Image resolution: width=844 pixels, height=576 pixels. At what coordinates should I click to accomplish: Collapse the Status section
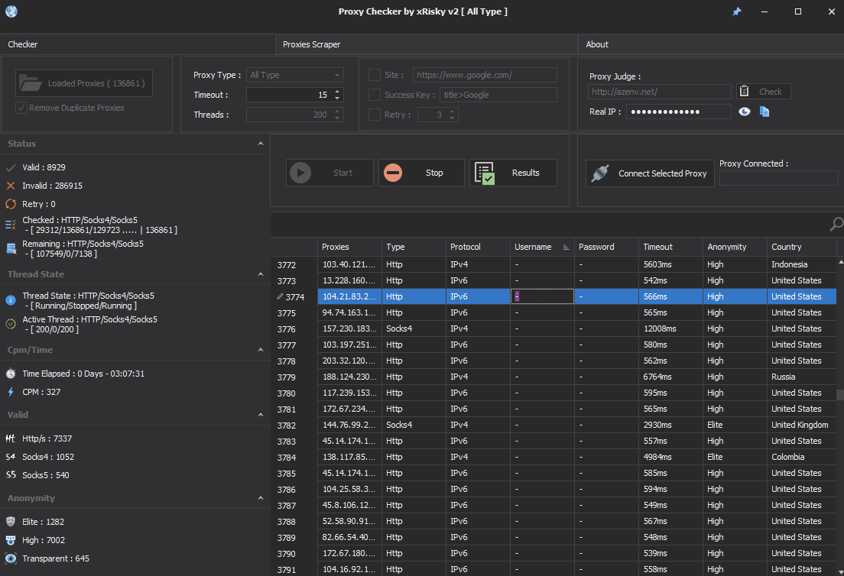pos(261,144)
